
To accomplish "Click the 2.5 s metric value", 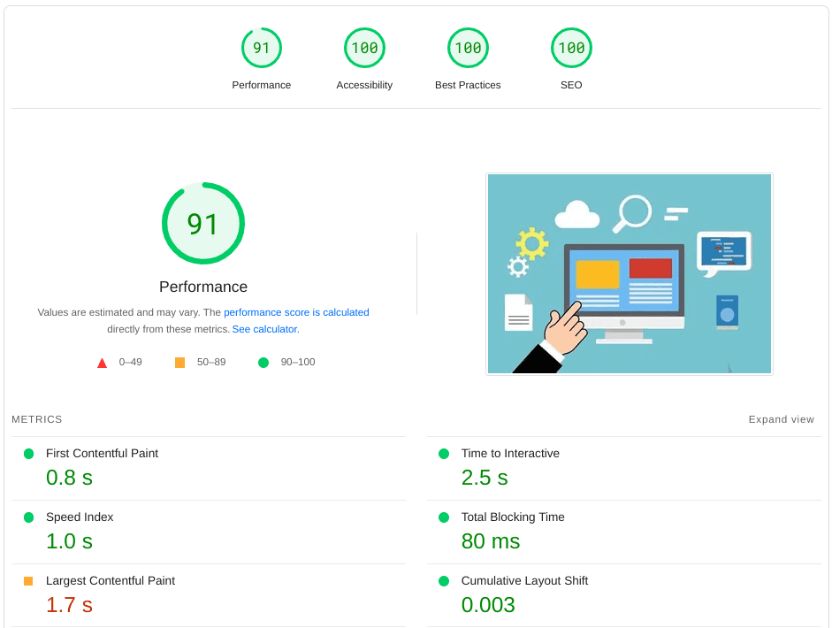I will 485,478.
